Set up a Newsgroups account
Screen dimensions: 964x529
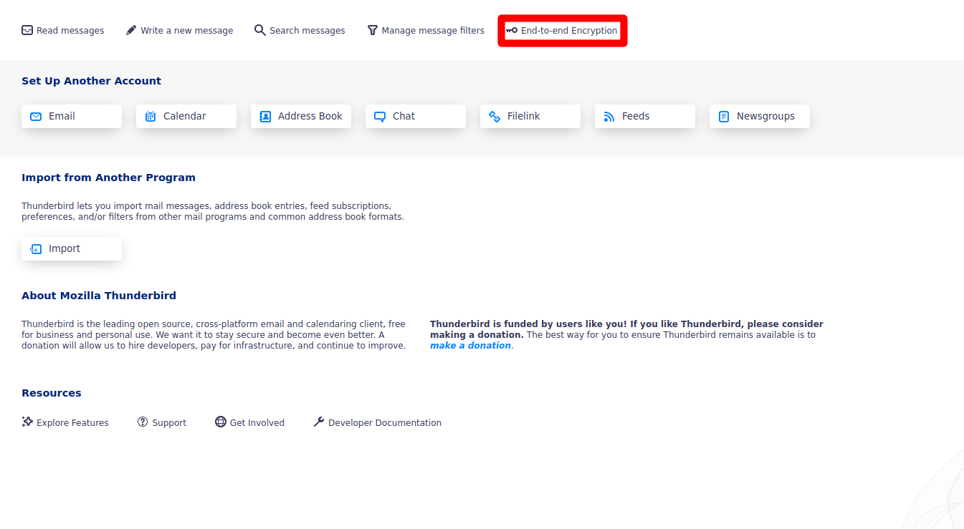pos(760,116)
